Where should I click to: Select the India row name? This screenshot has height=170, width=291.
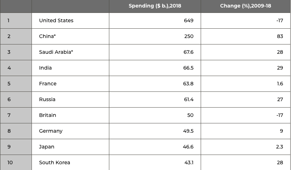pos(46,68)
